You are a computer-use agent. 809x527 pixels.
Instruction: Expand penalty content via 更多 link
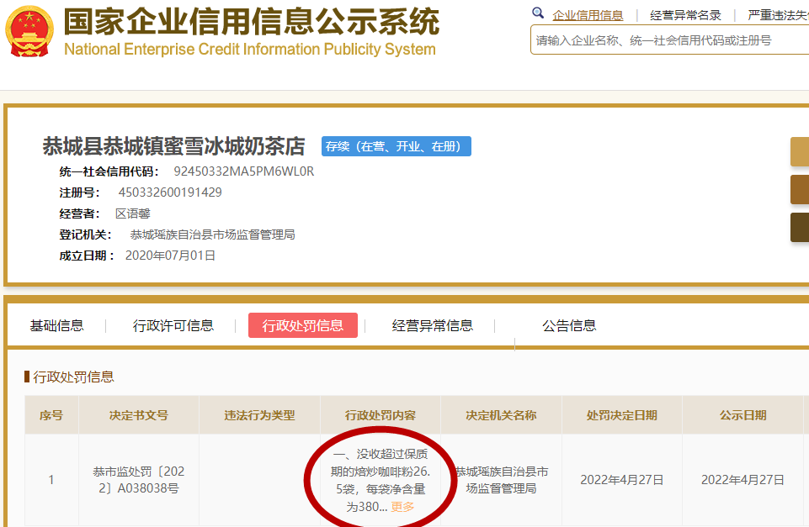(403, 507)
